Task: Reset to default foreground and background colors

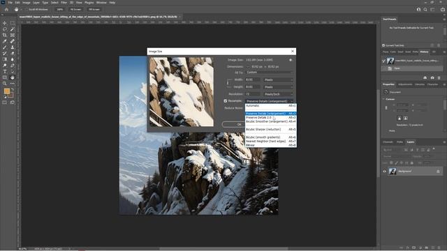Action: click(x=5, y=97)
